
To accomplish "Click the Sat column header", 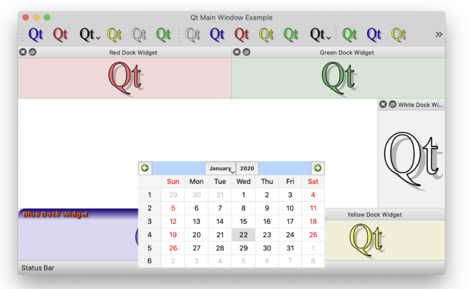I will coord(313,182).
